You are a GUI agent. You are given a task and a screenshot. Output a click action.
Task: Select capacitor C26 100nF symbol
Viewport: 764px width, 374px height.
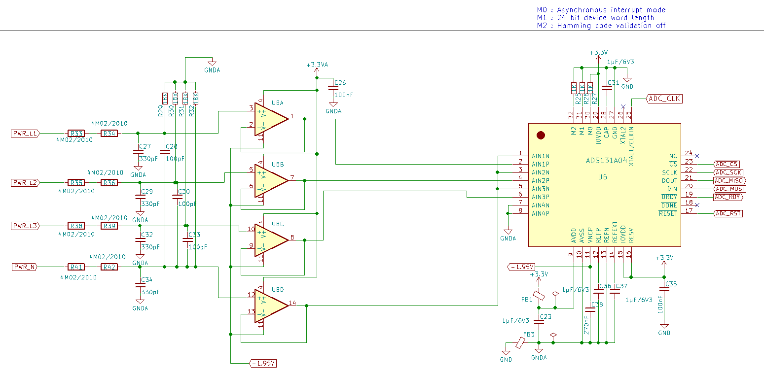click(333, 89)
